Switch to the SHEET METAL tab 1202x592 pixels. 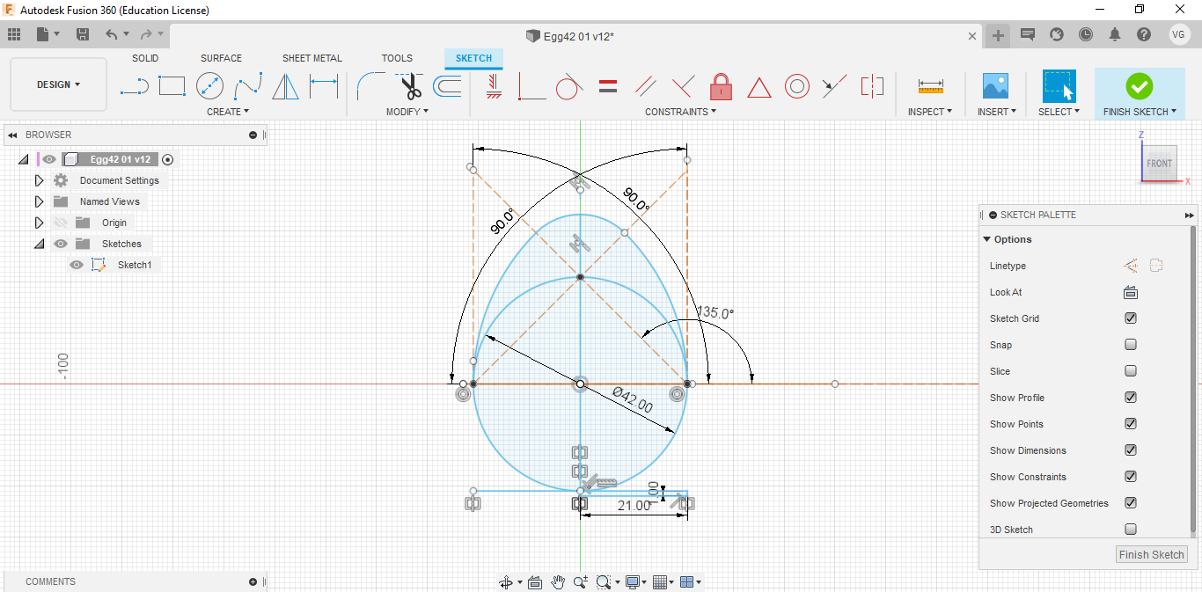[x=311, y=58]
